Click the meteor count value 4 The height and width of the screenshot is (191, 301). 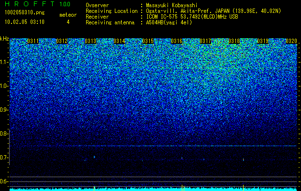pyautogui.click(x=68, y=22)
